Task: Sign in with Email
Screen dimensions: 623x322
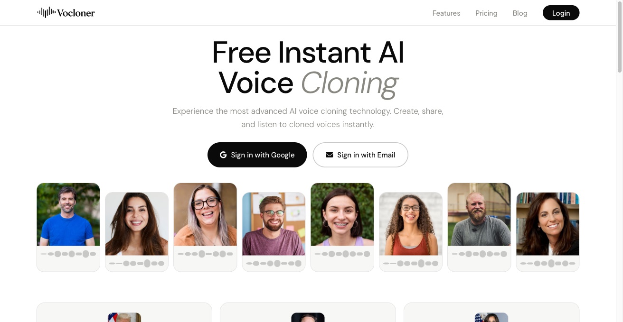Action: tap(360, 155)
